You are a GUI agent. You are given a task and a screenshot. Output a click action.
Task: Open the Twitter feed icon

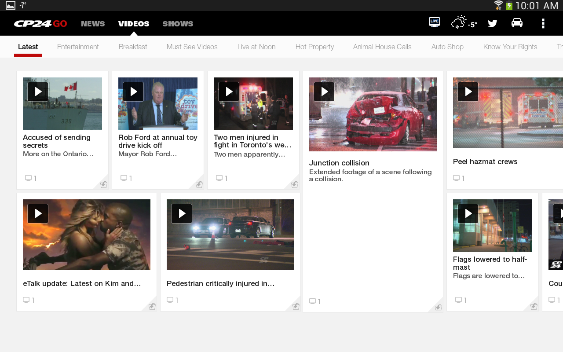[x=493, y=22]
